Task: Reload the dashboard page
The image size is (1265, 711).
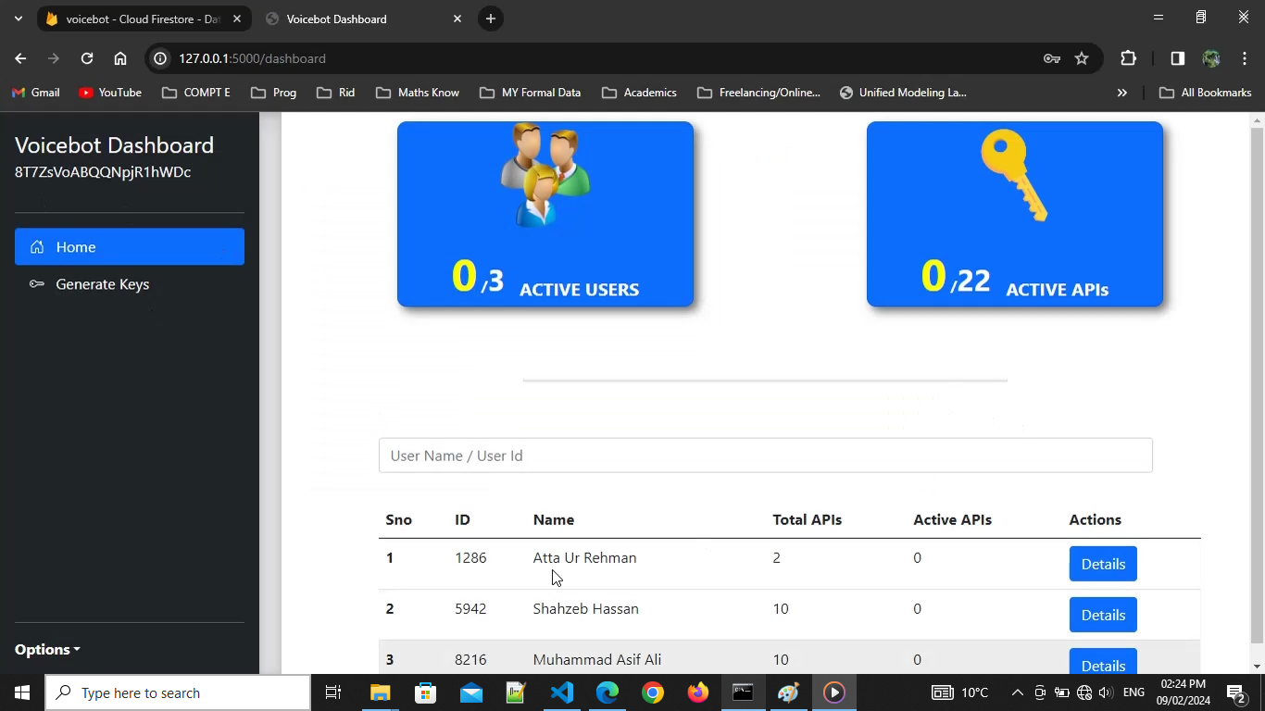Action: point(87,58)
